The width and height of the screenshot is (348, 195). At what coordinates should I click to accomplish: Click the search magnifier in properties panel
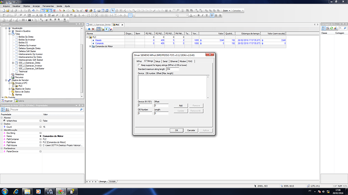pyautogui.click(x=81, y=110)
